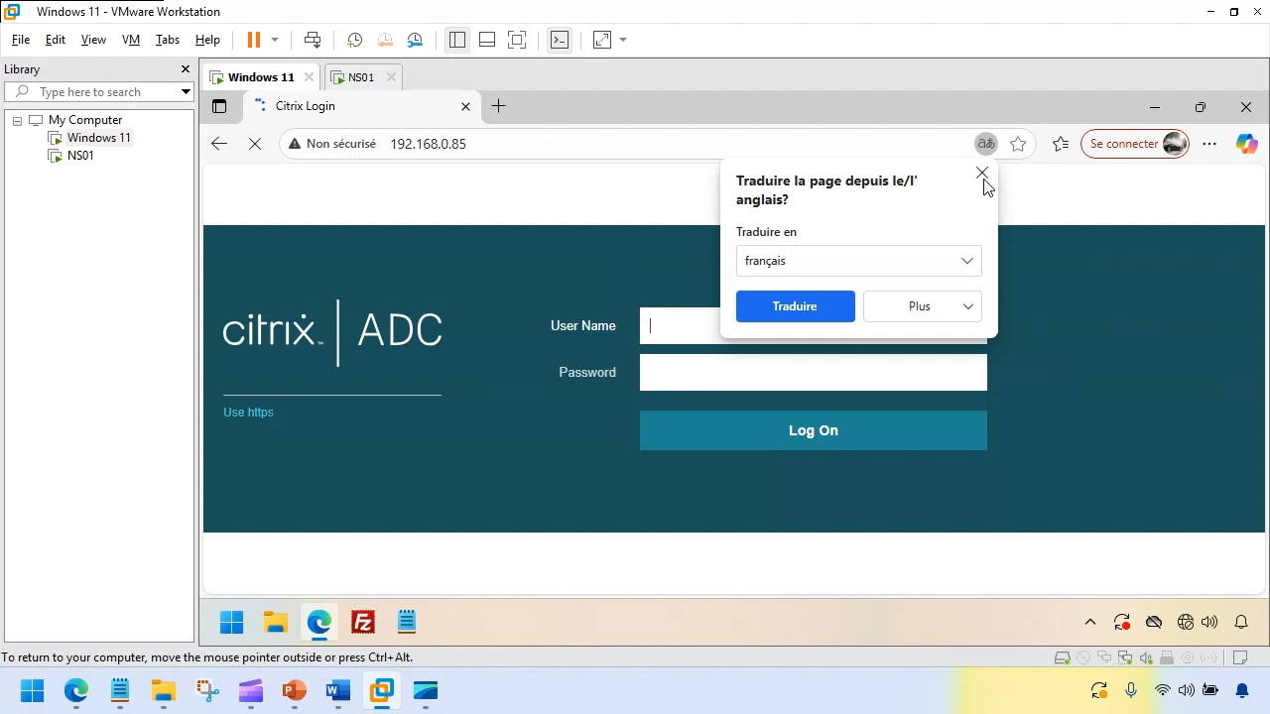Click inside the Password field
This screenshot has width=1270, height=714.
pos(813,372)
